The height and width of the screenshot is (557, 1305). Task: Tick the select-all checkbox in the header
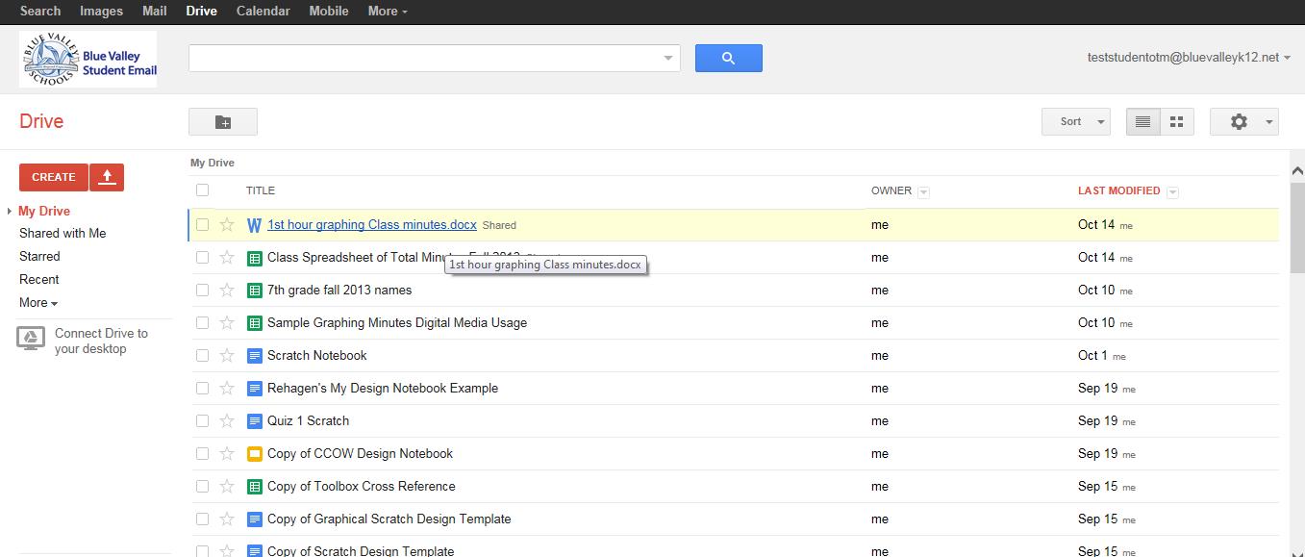point(202,190)
